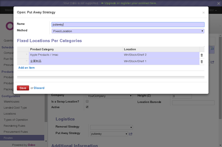Image resolution: width=222 pixels, height=147 pixels.
Task: Click the Odoo link in the footer
Action: [32, 145]
